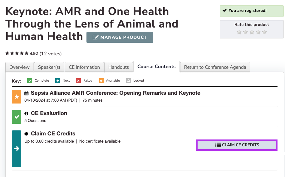
Task: Go to the CE Information tab
Action: (84, 67)
